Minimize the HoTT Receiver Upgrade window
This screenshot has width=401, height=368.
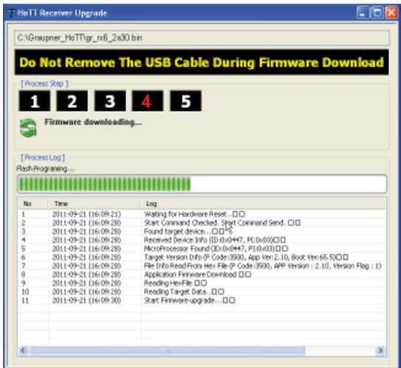click(x=363, y=13)
